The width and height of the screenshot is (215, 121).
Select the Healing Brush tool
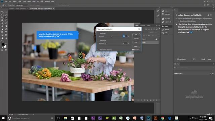click(2, 21)
